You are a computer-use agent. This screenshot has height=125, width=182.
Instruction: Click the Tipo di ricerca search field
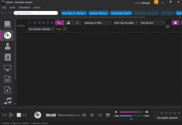36,13
